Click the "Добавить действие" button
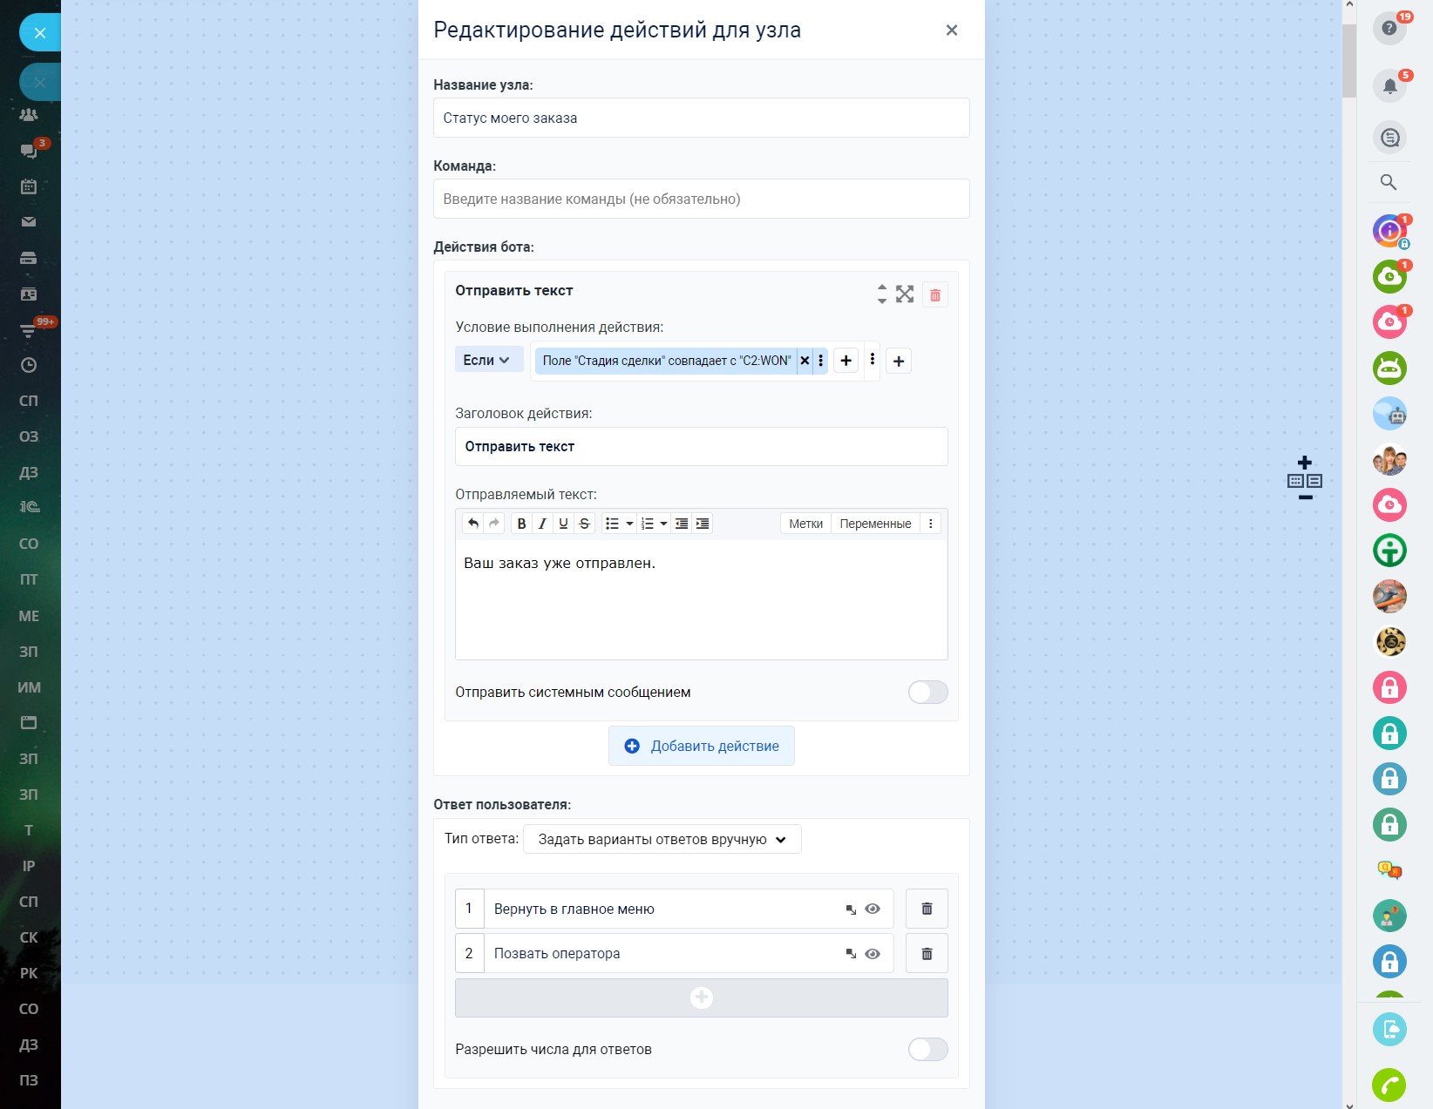Viewport: 1433px width, 1109px height. click(702, 746)
